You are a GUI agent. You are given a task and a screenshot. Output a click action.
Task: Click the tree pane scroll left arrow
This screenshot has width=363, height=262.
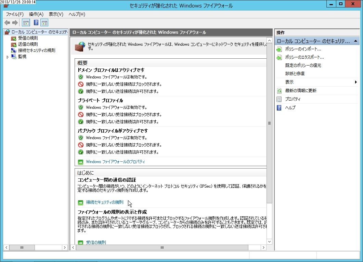point(6,247)
